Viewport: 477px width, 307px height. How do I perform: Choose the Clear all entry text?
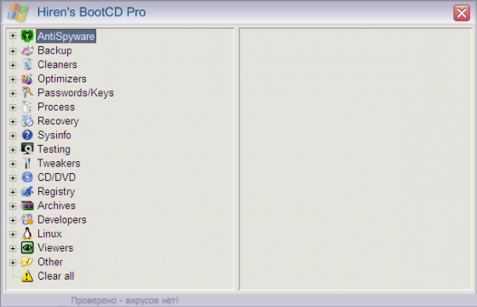pos(55,276)
